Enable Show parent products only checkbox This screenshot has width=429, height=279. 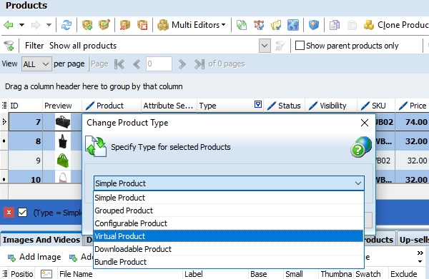[x=300, y=46]
